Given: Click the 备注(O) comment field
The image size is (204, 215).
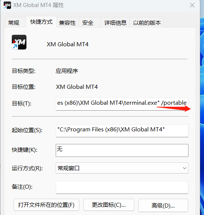Looking at the screenshot, I should (x=122, y=187).
